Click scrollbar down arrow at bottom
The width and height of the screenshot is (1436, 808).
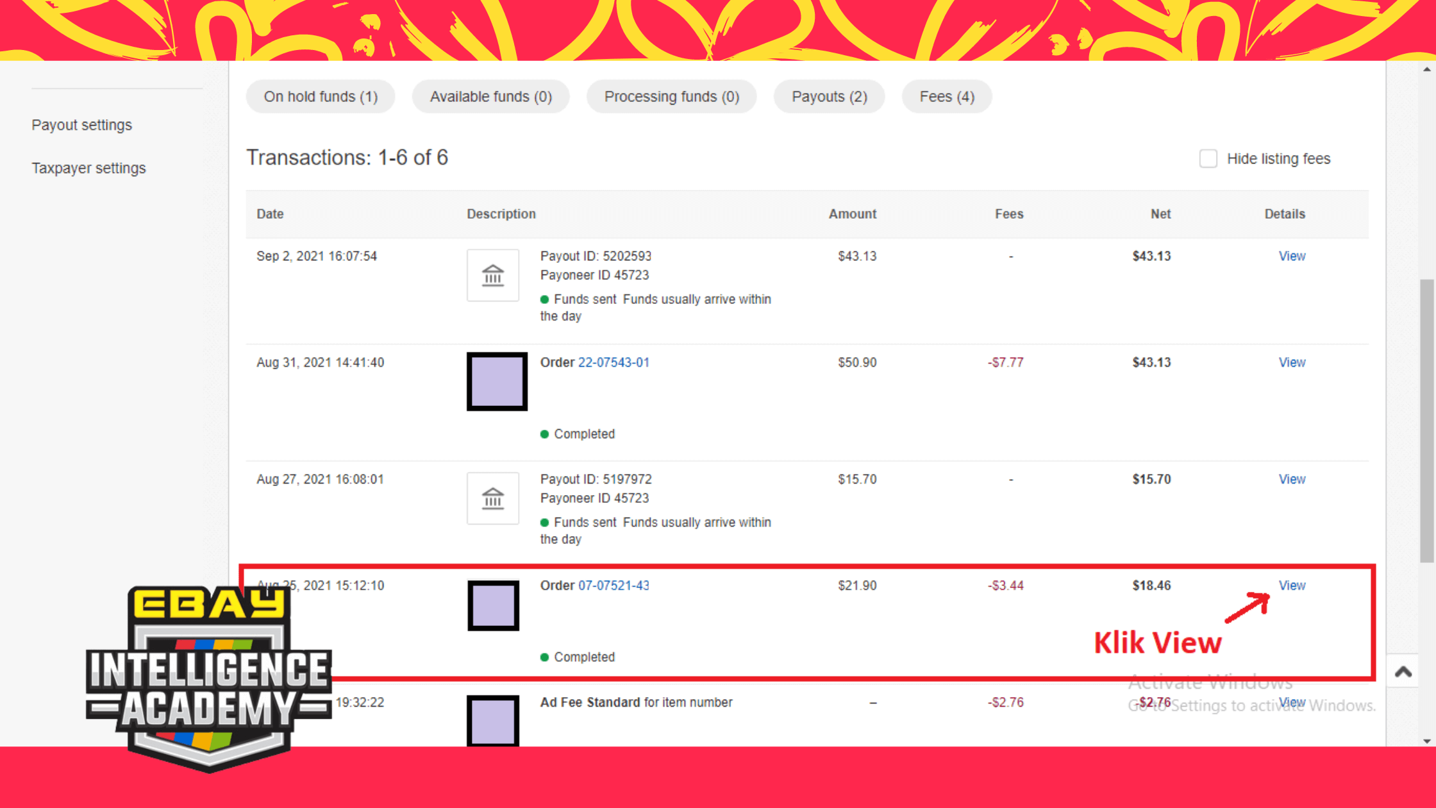pos(1426,741)
